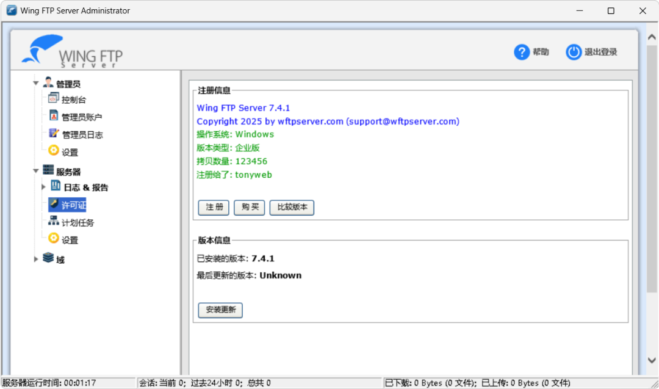The width and height of the screenshot is (659, 389).
Task: Select the 许可证 license icon
Action: (52, 205)
